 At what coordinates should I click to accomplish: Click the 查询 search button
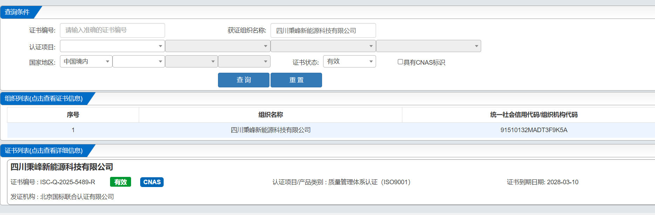tap(244, 80)
